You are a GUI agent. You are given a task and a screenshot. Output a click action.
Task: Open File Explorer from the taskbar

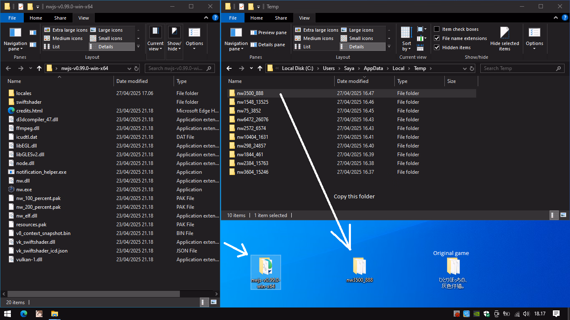[x=54, y=314]
